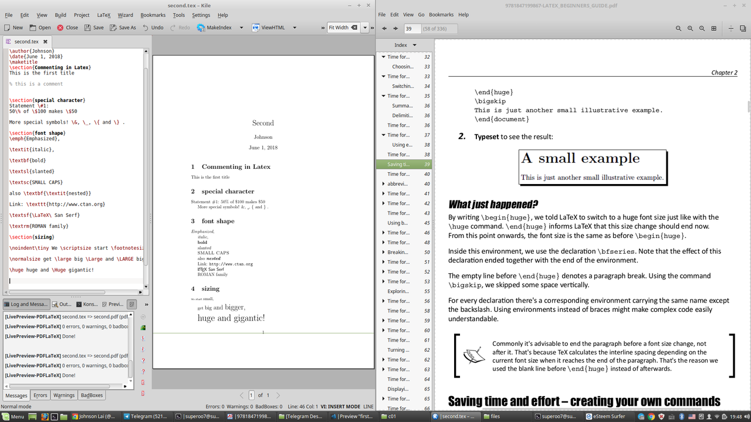Image resolution: width=751 pixels, height=422 pixels.
Task: Expand the abbrevi... index entry
Action: [384, 184]
